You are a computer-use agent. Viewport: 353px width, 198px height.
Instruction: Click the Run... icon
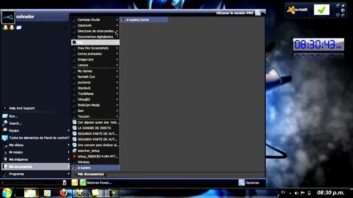click(x=5, y=116)
